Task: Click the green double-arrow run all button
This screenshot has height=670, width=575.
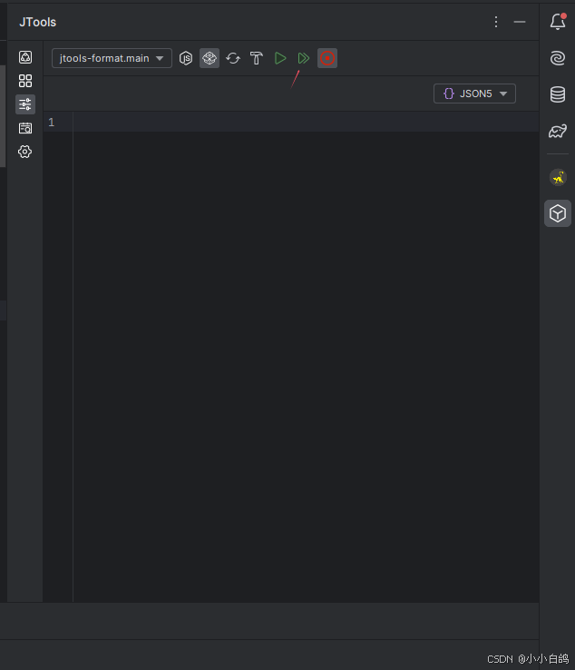Action: pos(304,58)
